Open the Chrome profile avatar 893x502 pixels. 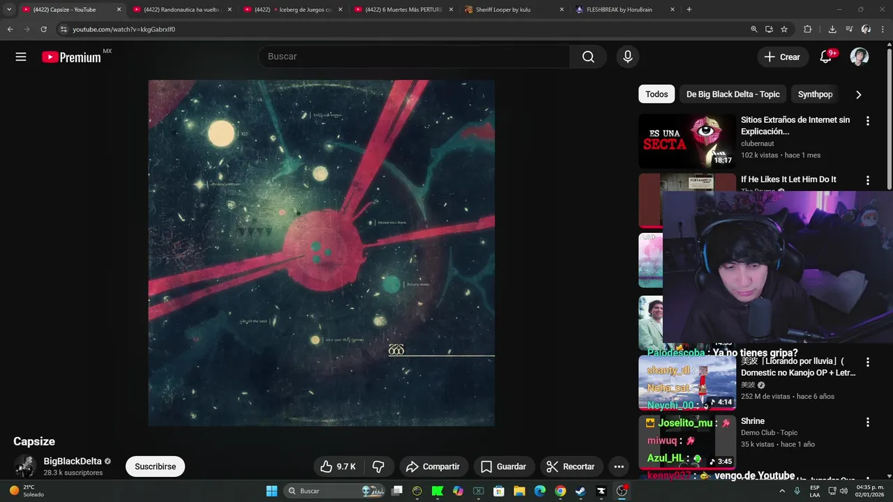coord(866,29)
